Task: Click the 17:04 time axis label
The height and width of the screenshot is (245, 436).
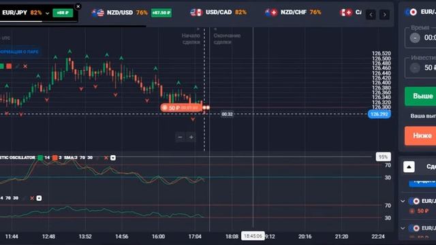Action: 195,236
